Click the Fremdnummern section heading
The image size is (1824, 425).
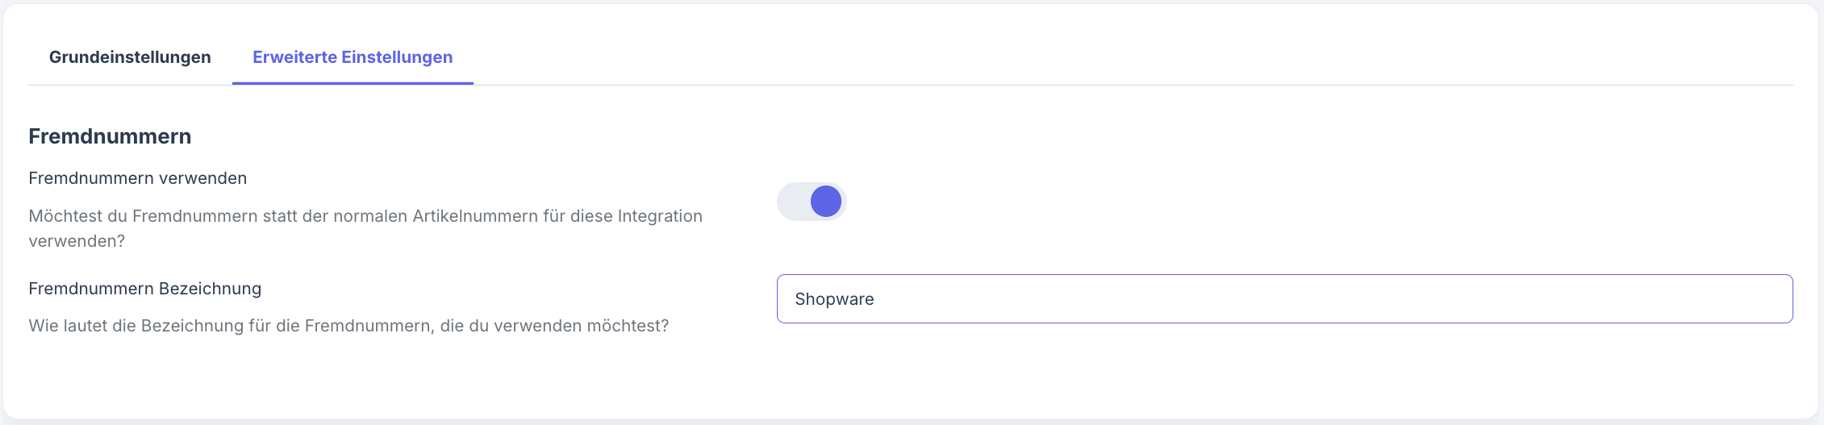click(x=110, y=136)
